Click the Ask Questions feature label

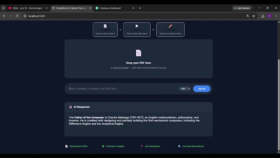pyautogui.click(x=152, y=146)
